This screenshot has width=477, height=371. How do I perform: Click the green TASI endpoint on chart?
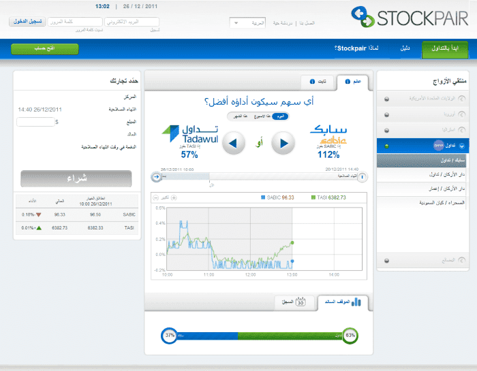[x=292, y=242]
